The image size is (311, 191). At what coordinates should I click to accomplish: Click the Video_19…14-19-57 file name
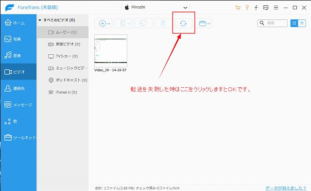click(110, 70)
